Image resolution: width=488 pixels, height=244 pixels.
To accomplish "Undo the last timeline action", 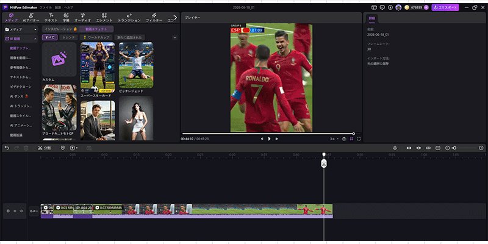I will tap(7, 148).
